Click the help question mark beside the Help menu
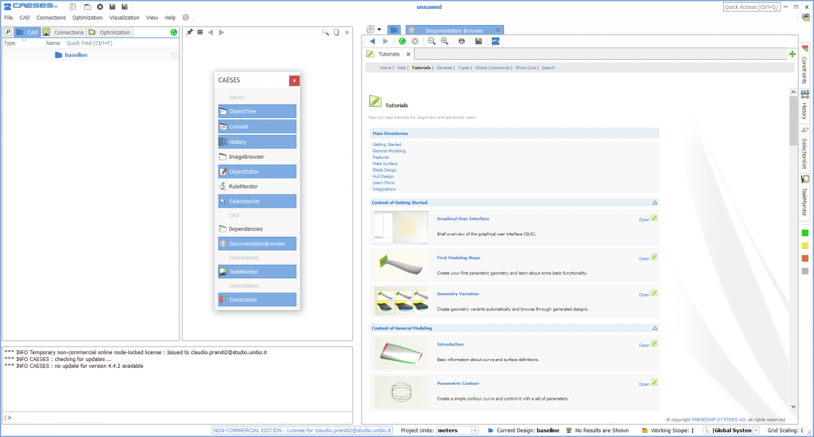The image size is (814, 437). point(186,18)
